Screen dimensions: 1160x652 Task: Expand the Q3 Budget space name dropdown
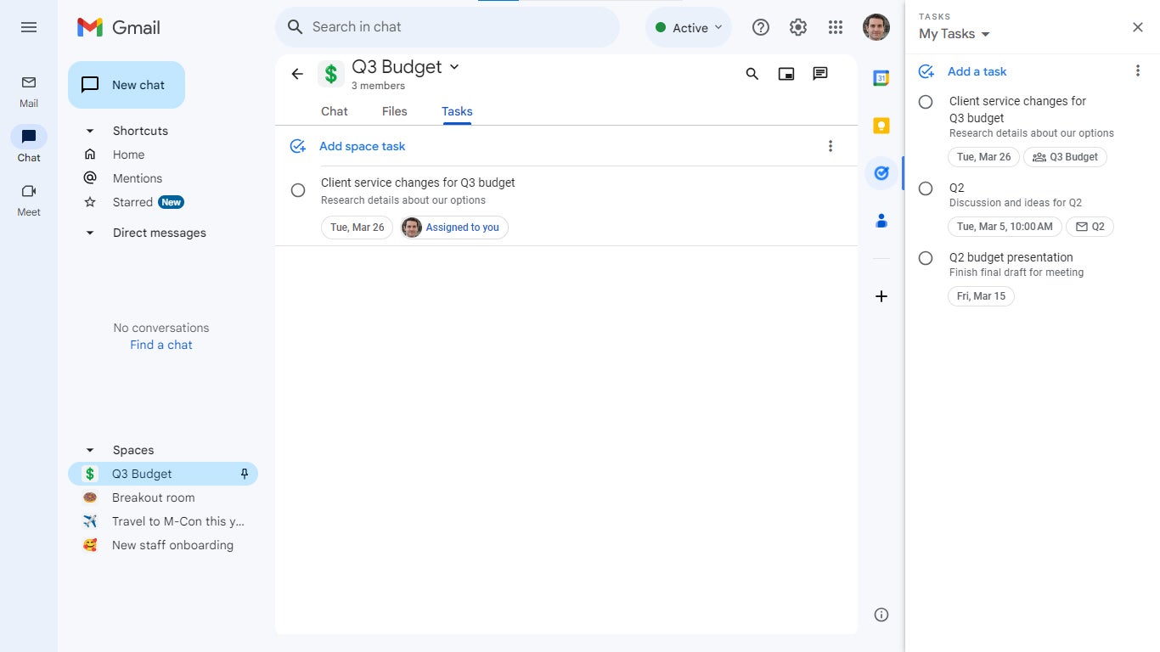point(454,66)
